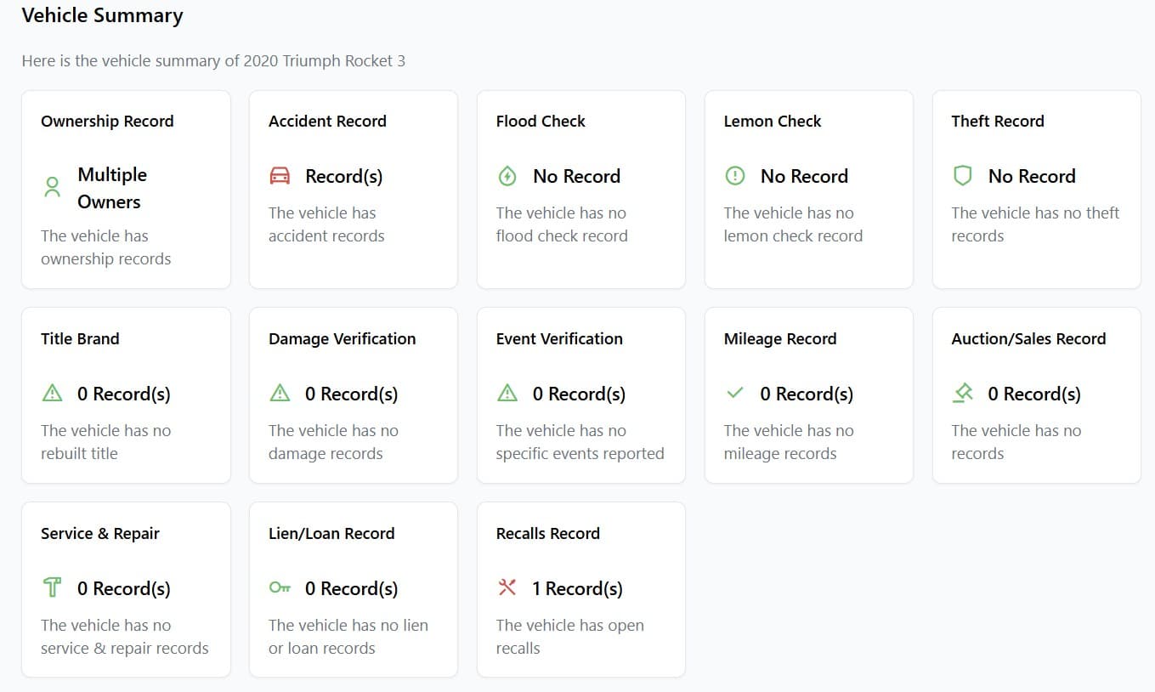Screen dimensions: 1155x692
Task: Click the key icon in Lien/Loan Record
Action: point(280,587)
